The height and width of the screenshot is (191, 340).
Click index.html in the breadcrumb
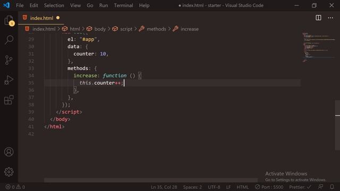point(44,29)
